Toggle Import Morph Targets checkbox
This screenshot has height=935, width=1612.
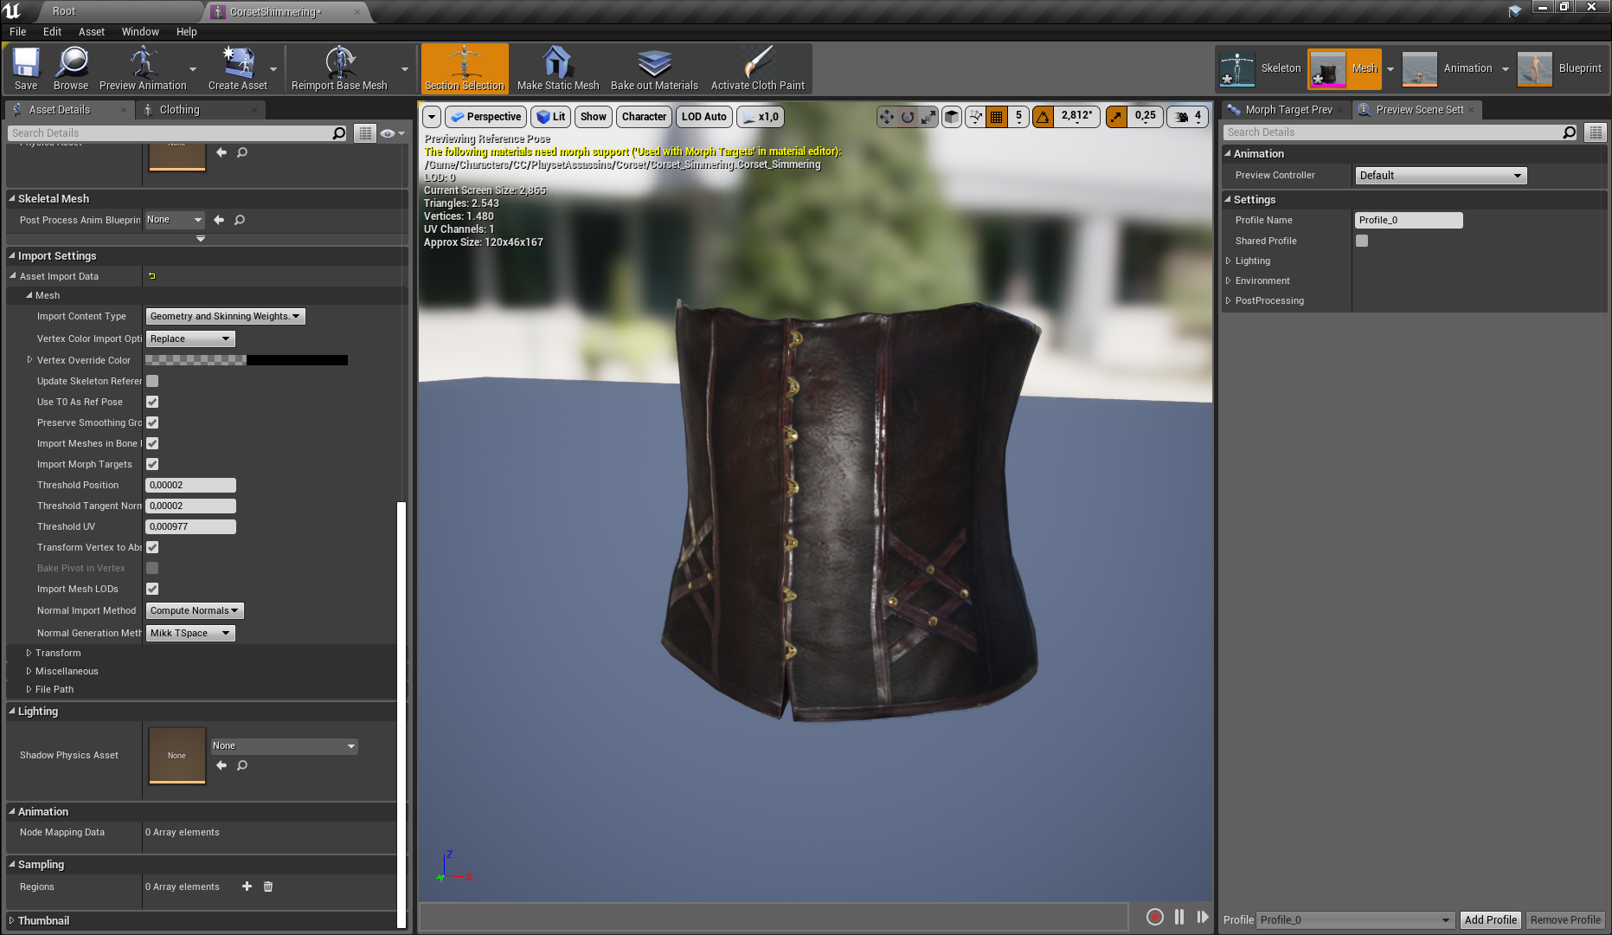pyautogui.click(x=152, y=464)
